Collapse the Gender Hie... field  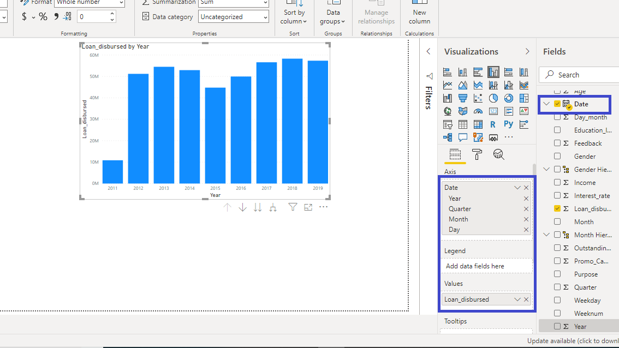coord(546,169)
